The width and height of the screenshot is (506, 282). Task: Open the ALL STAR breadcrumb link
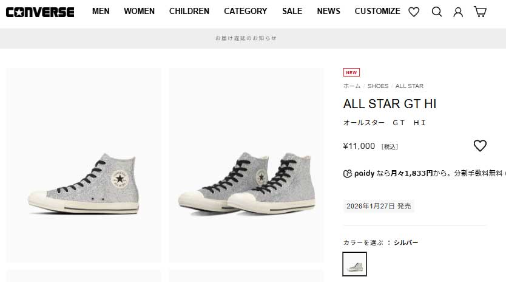[x=410, y=86]
